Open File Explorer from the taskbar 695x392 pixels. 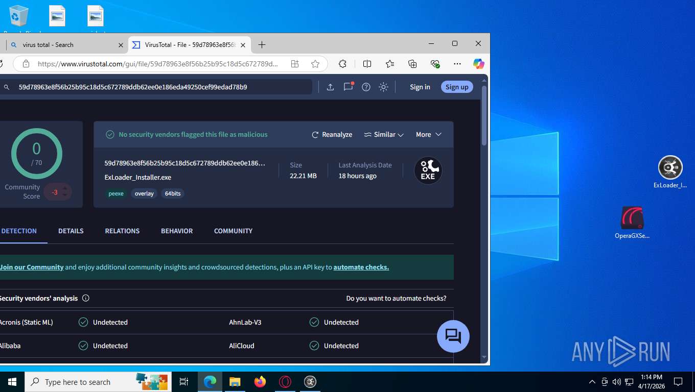235,382
